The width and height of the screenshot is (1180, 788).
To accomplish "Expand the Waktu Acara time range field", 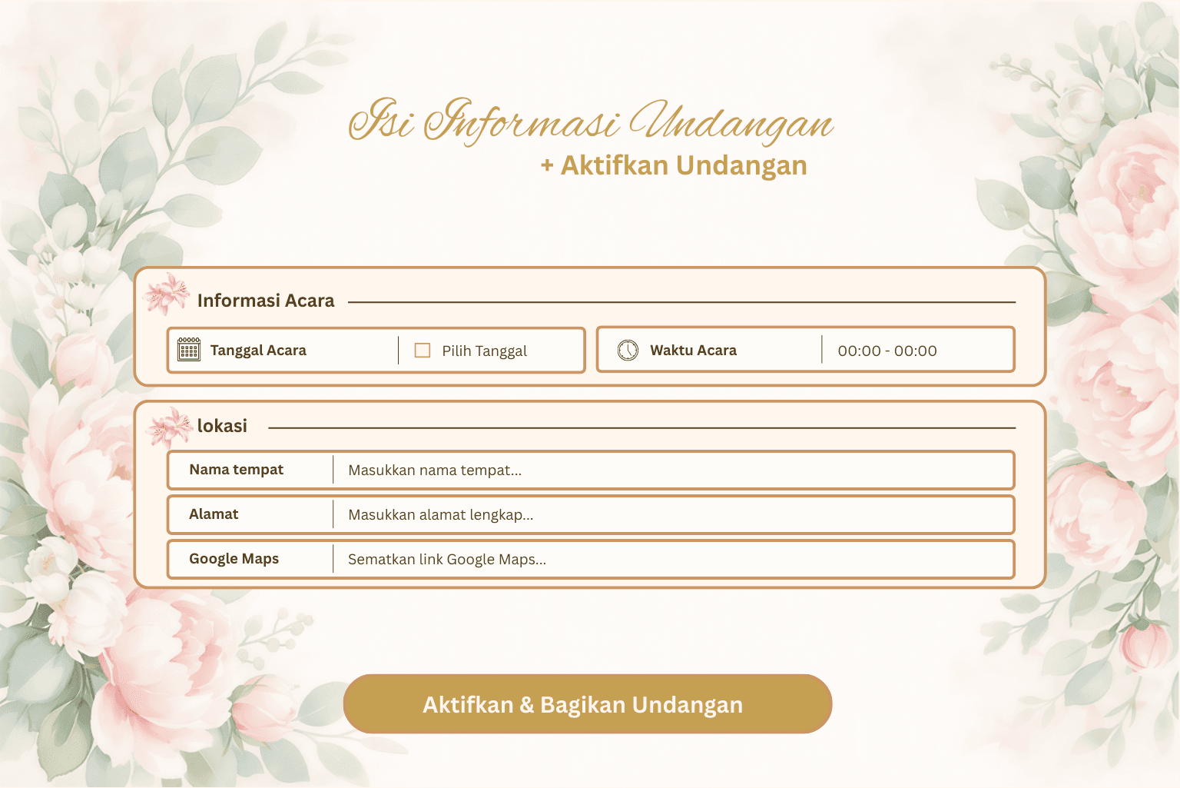I will 887,351.
